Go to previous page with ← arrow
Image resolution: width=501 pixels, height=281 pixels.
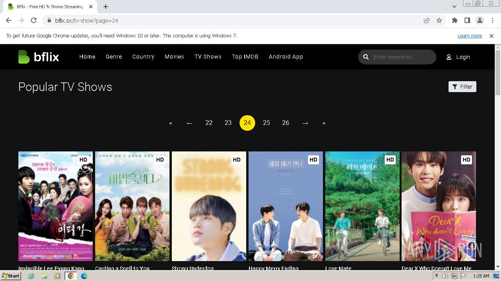click(190, 123)
